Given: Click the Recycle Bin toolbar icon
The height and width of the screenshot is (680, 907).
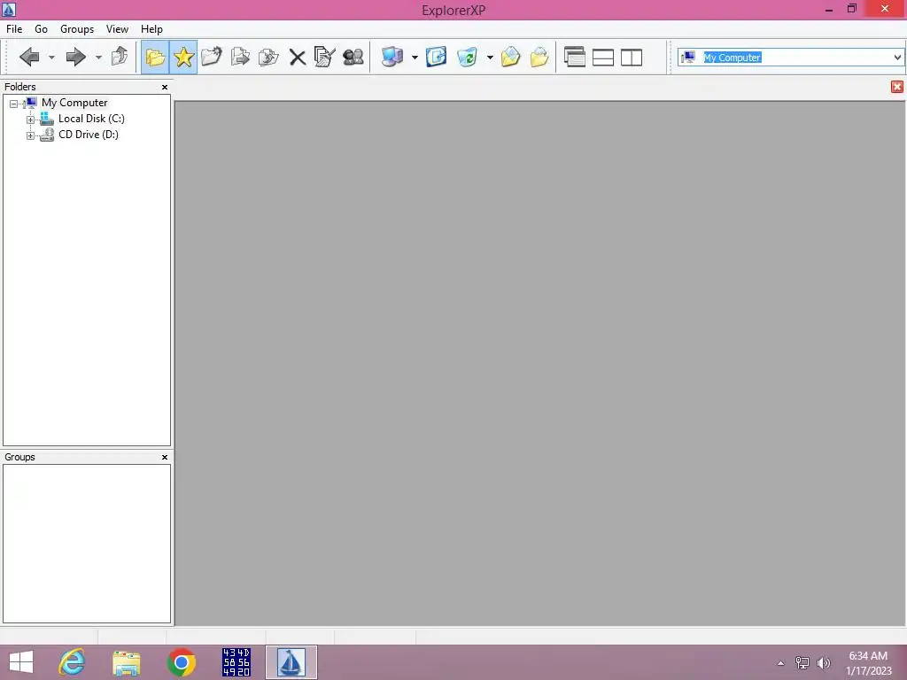Looking at the screenshot, I should (467, 57).
